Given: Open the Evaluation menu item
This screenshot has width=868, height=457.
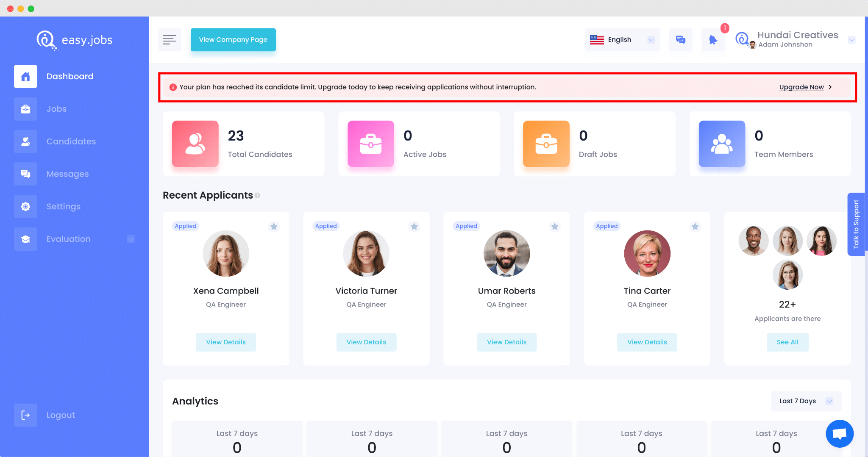Looking at the screenshot, I should pyautogui.click(x=69, y=239).
